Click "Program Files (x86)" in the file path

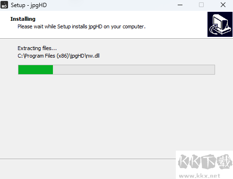[46, 56]
